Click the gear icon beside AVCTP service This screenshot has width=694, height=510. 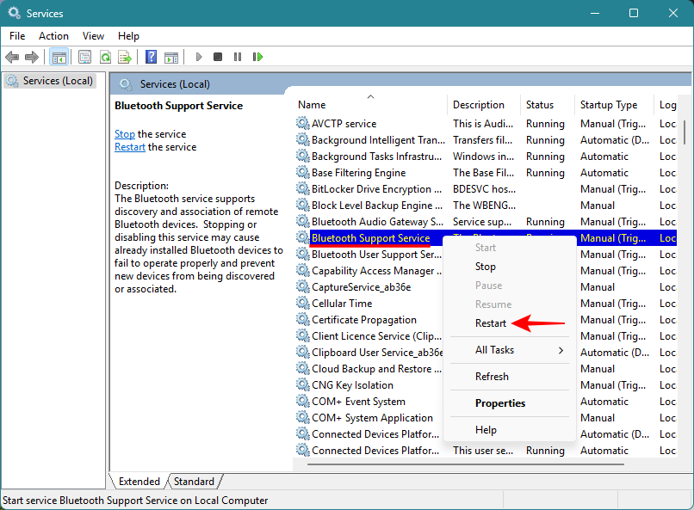pyautogui.click(x=303, y=123)
